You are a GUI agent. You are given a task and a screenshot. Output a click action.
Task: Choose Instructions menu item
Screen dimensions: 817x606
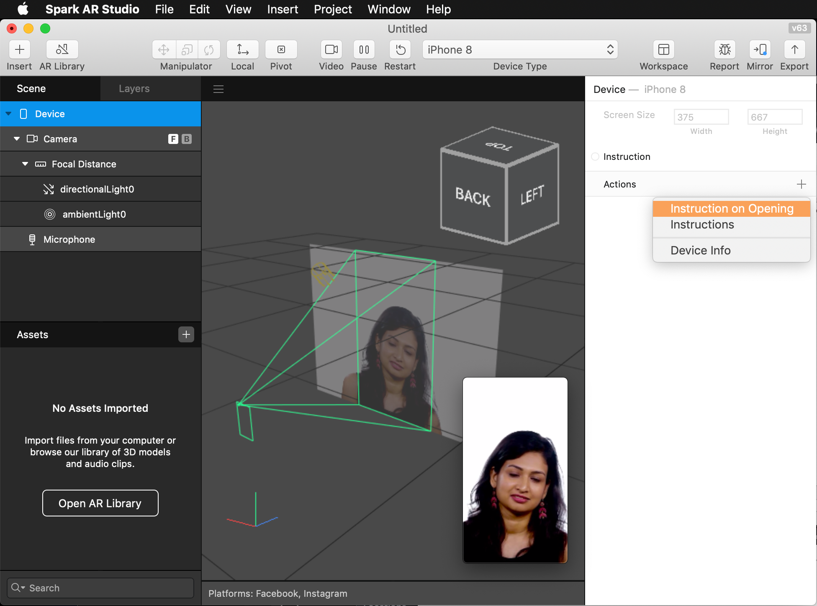[731, 225]
